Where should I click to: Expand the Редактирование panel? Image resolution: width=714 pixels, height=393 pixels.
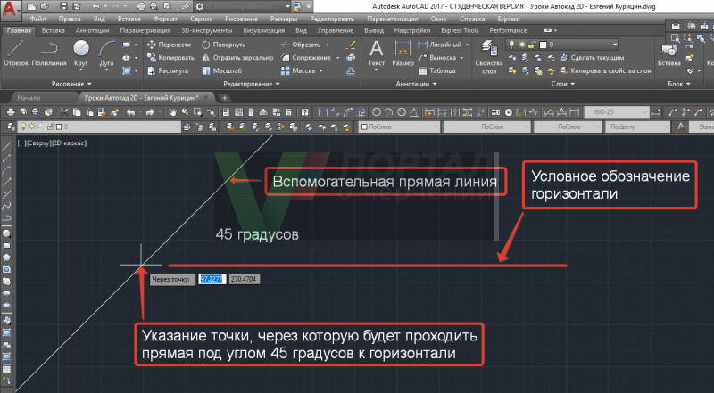(252, 84)
